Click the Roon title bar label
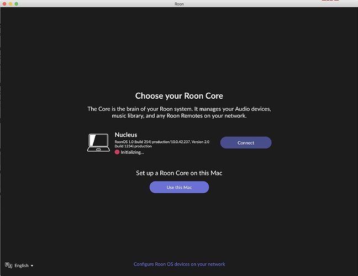The image size is (358, 276). (179, 4)
